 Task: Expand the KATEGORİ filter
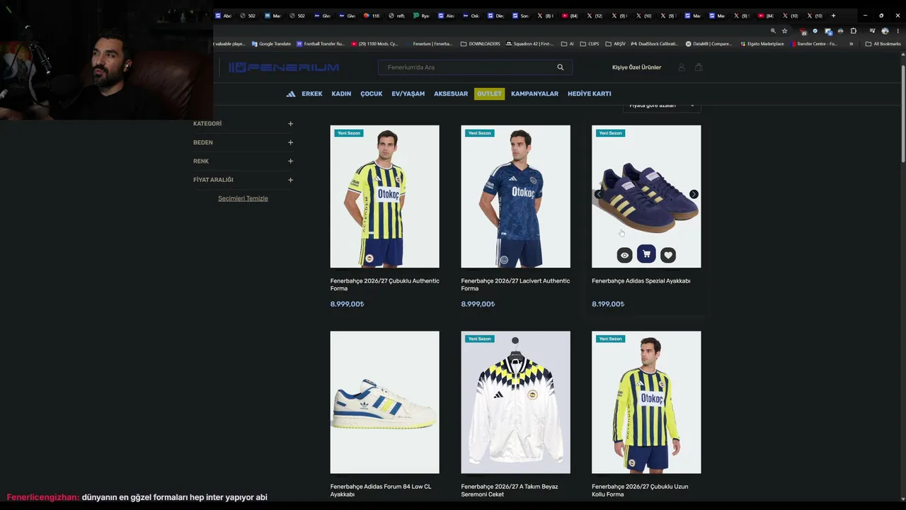point(243,124)
